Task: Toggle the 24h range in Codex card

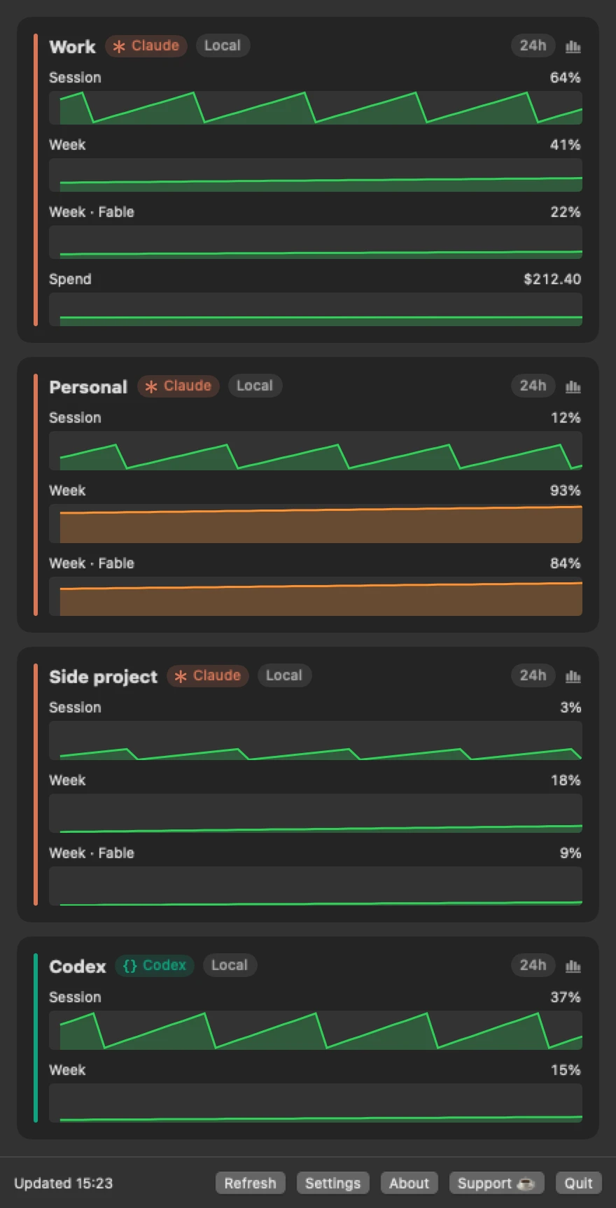Action: pos(533,965)
